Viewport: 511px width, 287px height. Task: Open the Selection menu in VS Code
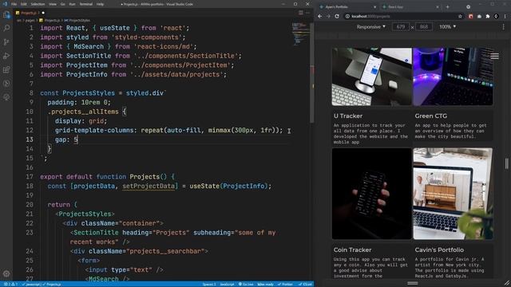point(38,4)
